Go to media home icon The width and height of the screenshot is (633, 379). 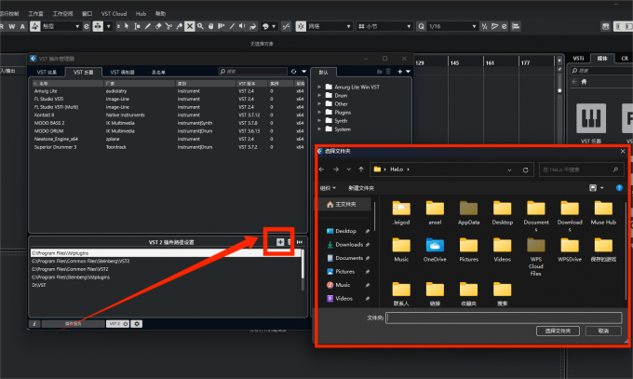tap(584, 82)
